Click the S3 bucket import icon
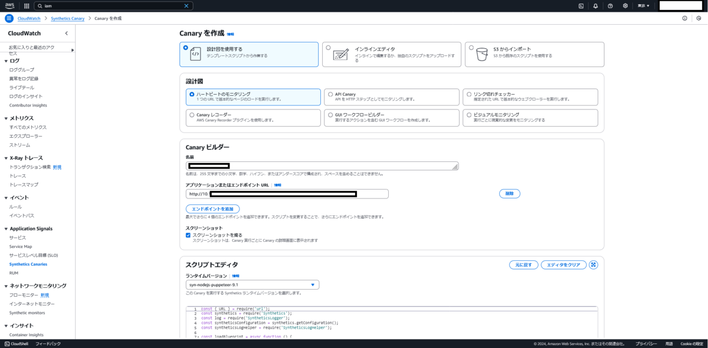Screen dimensions: 708x348 482,54
